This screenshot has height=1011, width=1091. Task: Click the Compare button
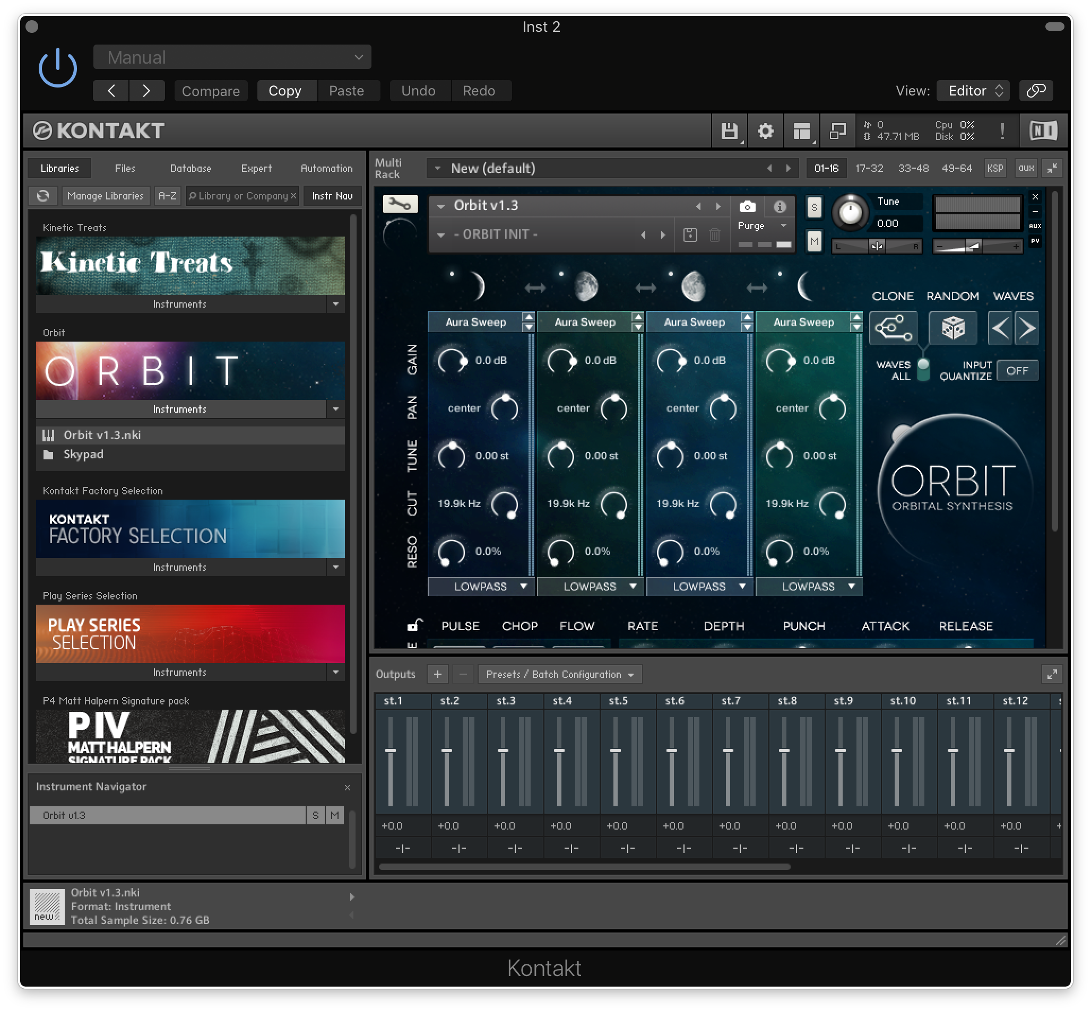click(x=211, y=91)
